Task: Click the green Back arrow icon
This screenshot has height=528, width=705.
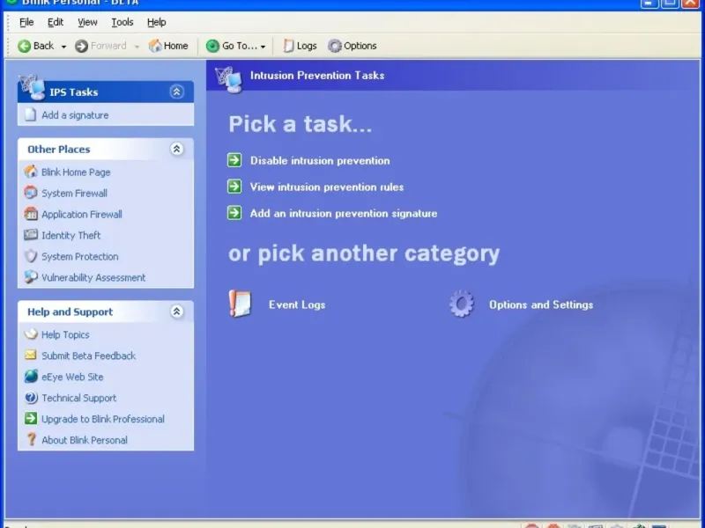Action: tap(25, 46)
